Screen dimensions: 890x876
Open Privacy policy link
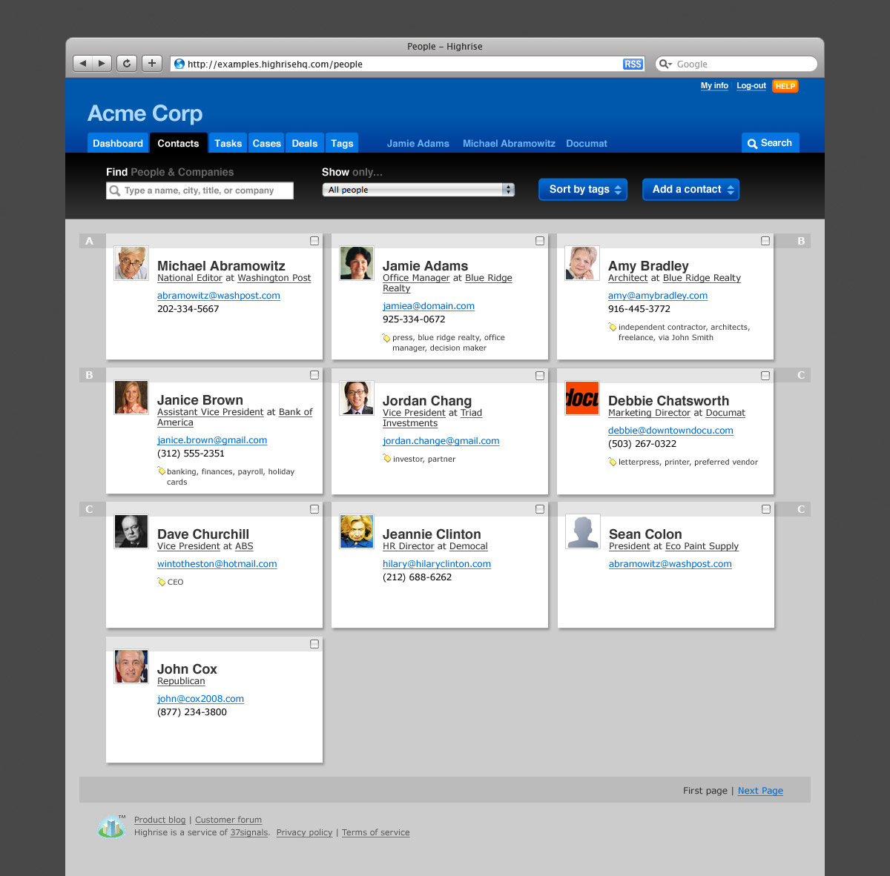pyautogui.click(x=304, y=832)
